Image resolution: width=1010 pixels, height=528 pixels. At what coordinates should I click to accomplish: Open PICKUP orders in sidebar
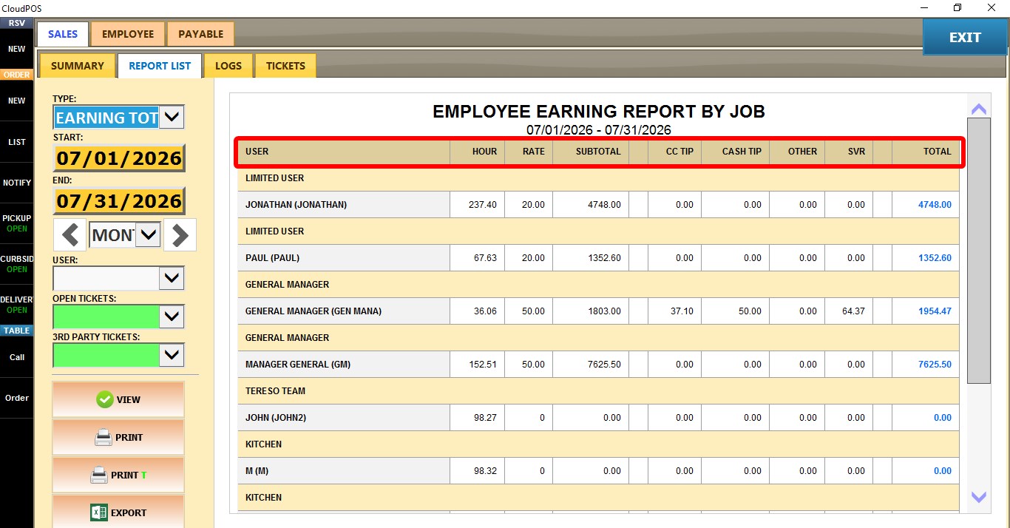point(16,223)
